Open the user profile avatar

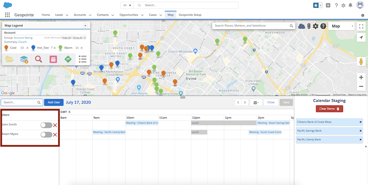coord(360,5)
